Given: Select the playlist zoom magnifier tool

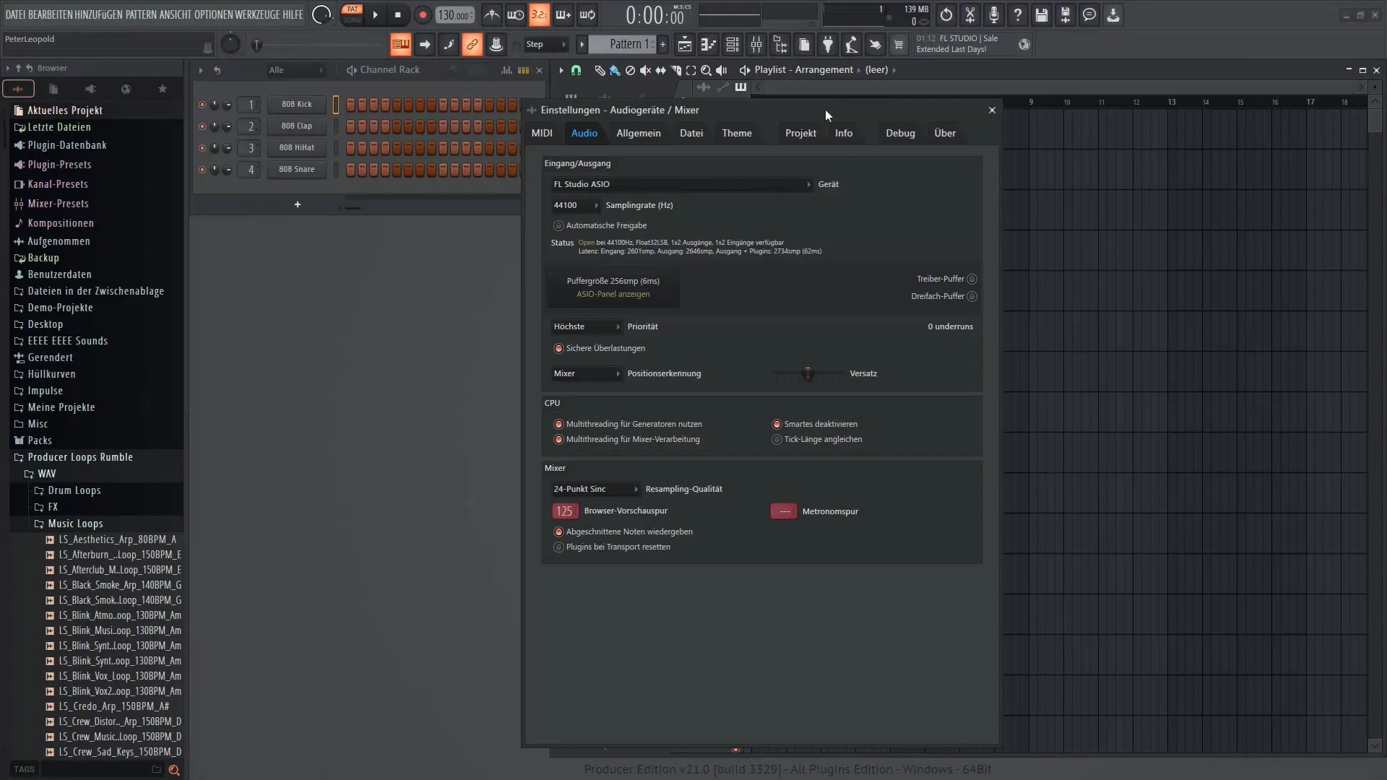Looking at the screenshot, I should click(706, 70).
